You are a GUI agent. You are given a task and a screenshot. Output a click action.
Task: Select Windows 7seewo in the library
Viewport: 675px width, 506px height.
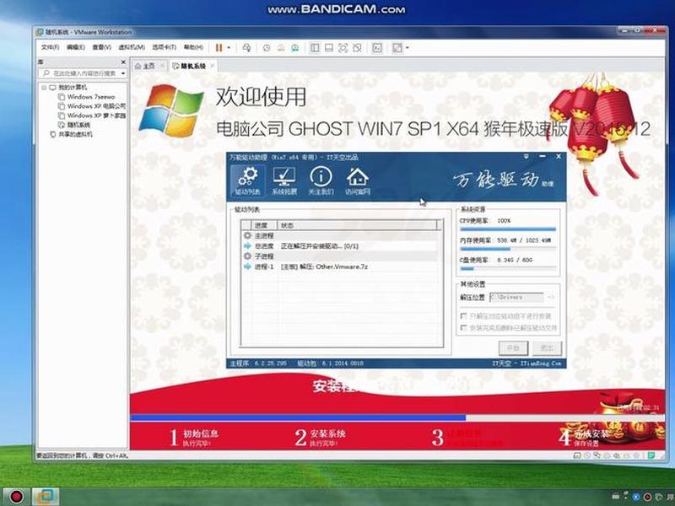[x=91, y=97]
